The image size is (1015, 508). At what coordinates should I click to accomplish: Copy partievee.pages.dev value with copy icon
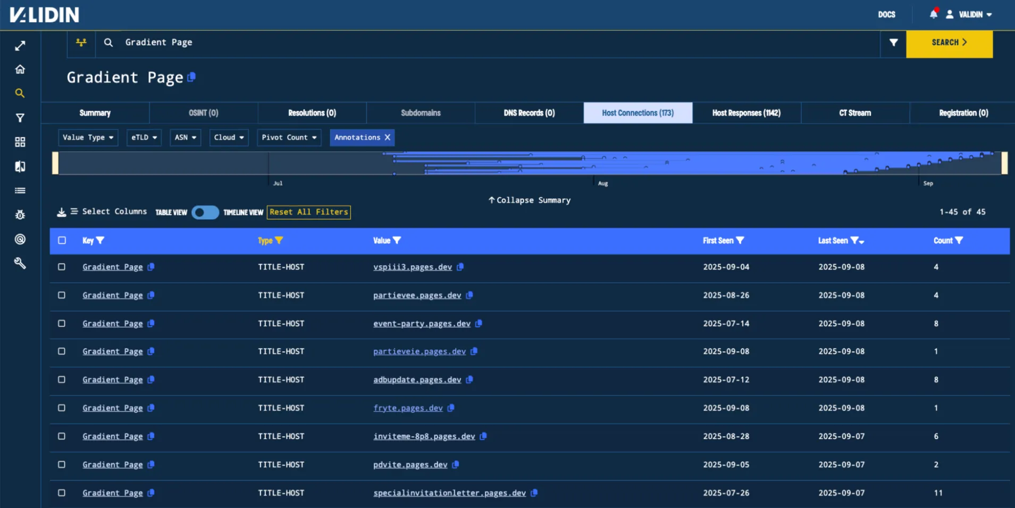469,295
